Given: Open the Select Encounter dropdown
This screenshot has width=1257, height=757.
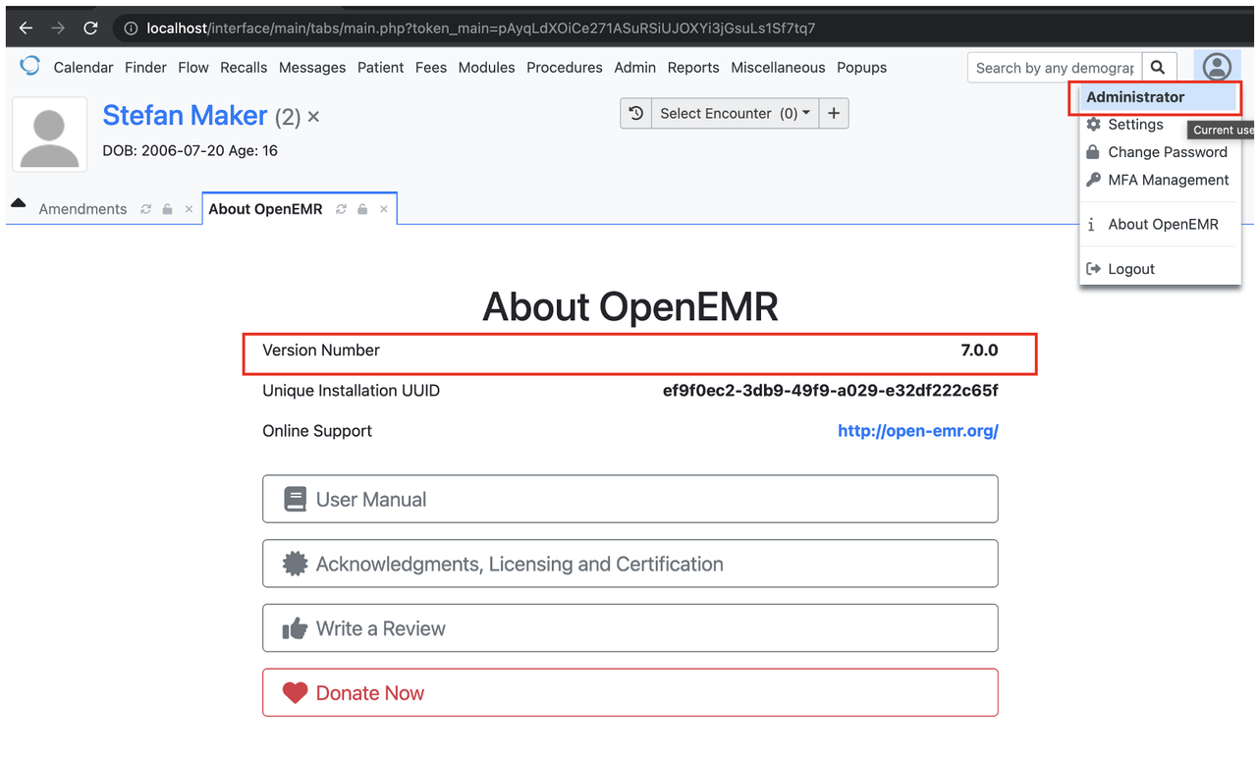Looking at the screenshot, I should (x=735, y=113).
